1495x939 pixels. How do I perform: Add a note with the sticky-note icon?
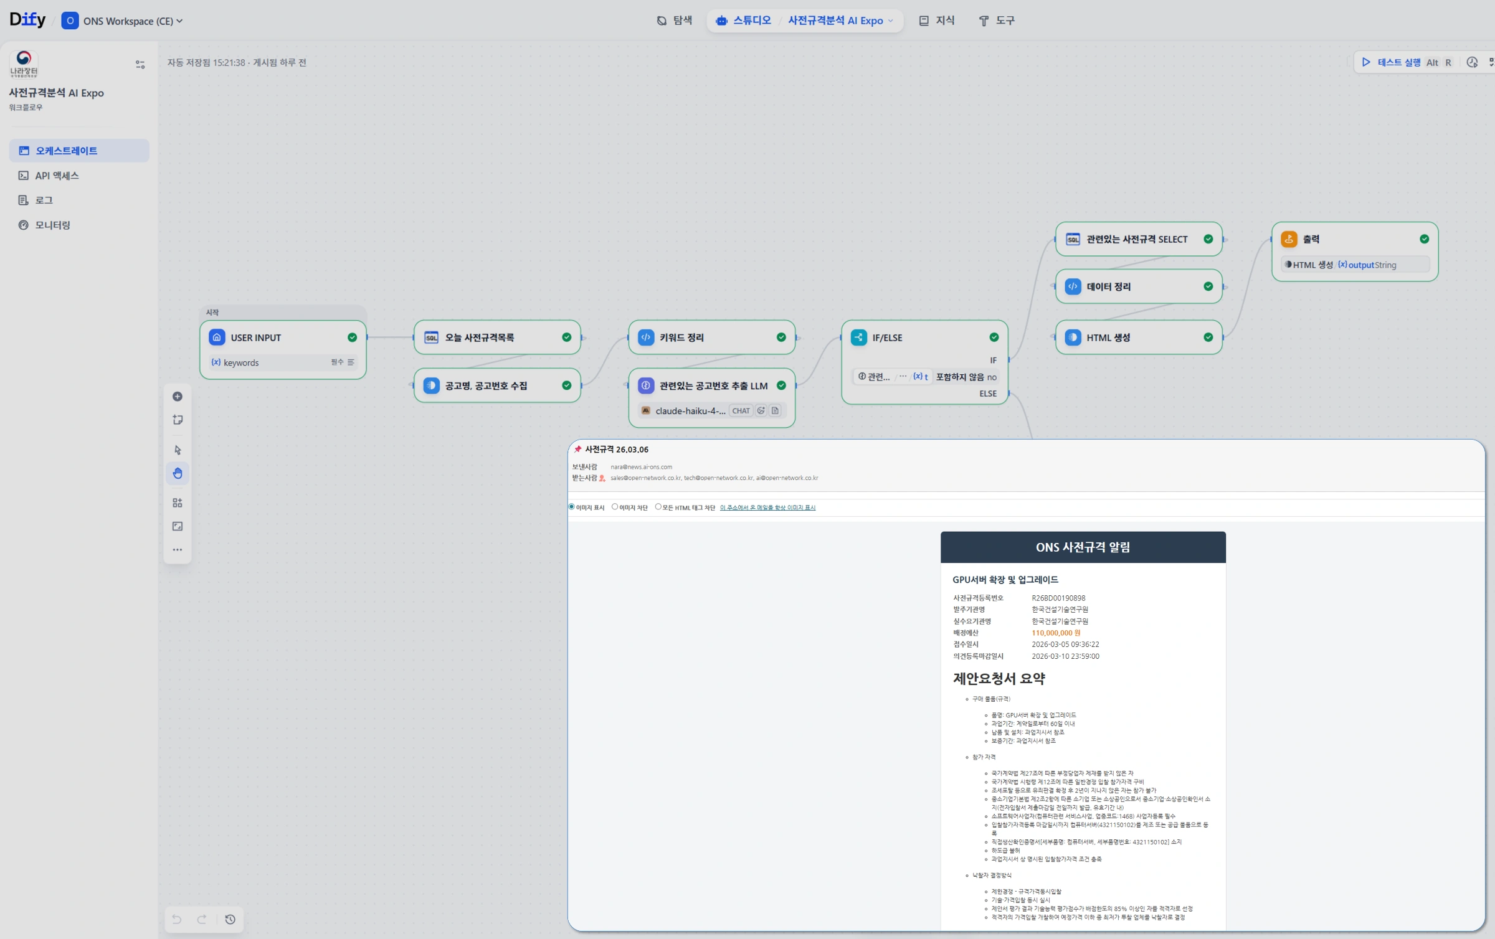pyautogui.click(x=178, y=420)
